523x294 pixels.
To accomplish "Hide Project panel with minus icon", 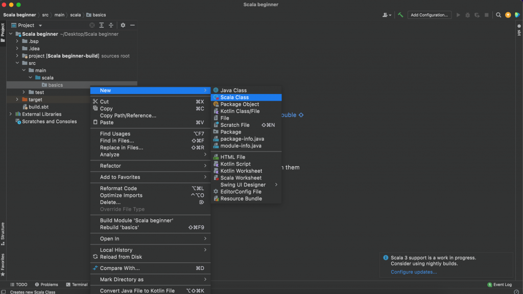I will [132, 25].
